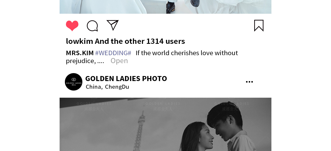Image resolution: width=331 pixels, height=151 pixels.
Task: Tap the #WEDDING# hashtag
Action: click(113, 53)
